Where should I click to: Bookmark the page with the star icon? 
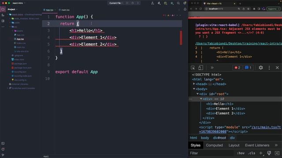pos(249,9)
